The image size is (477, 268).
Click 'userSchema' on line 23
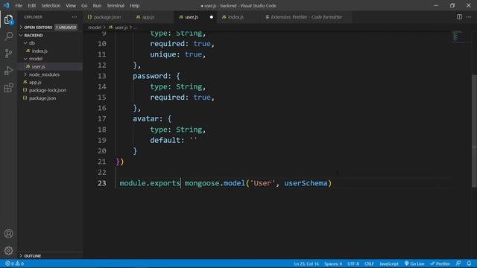click(x=306, y=183)
